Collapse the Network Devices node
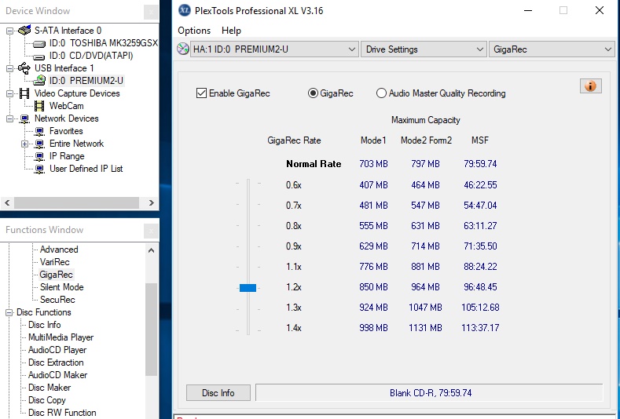Screen dimensions: 620x419 click(x=10, y=118)
